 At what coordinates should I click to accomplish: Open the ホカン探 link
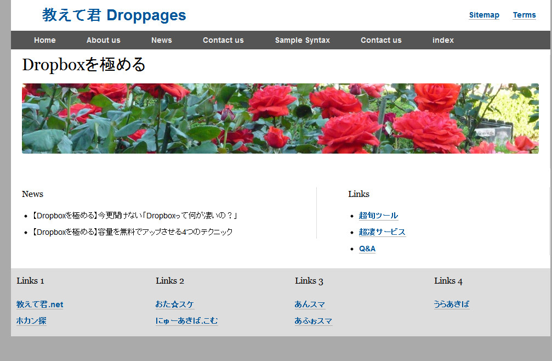coord(31,321)
